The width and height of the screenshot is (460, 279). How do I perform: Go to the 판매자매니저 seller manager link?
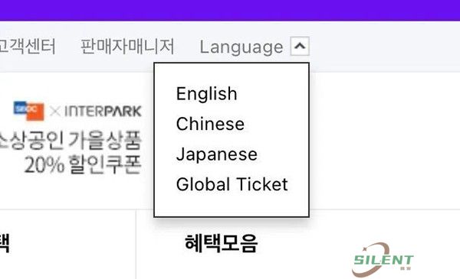click(127, 46)
